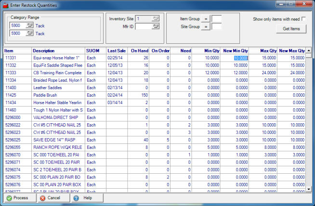Viewport: 315px width, 206px height.
Task: Click the Site Group equals operator button
Action: (x=205, y=26)
